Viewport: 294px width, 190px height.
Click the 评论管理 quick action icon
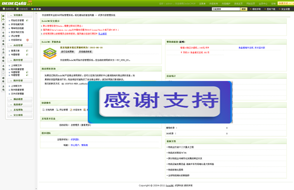pyautogui.click(x=57, y=110)
